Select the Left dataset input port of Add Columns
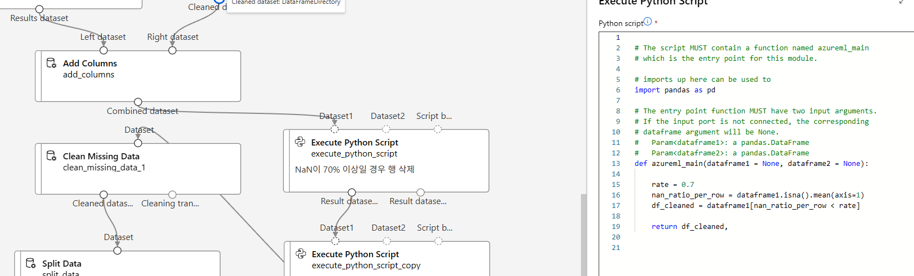Image resolution: width=914 pixels, height=276 pixels. [x=103, y=50]
